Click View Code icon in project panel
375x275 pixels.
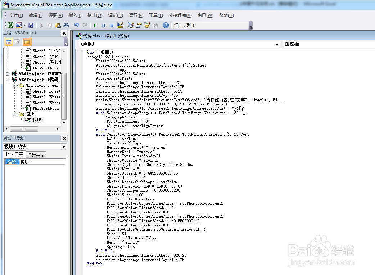tap(9, 42)
